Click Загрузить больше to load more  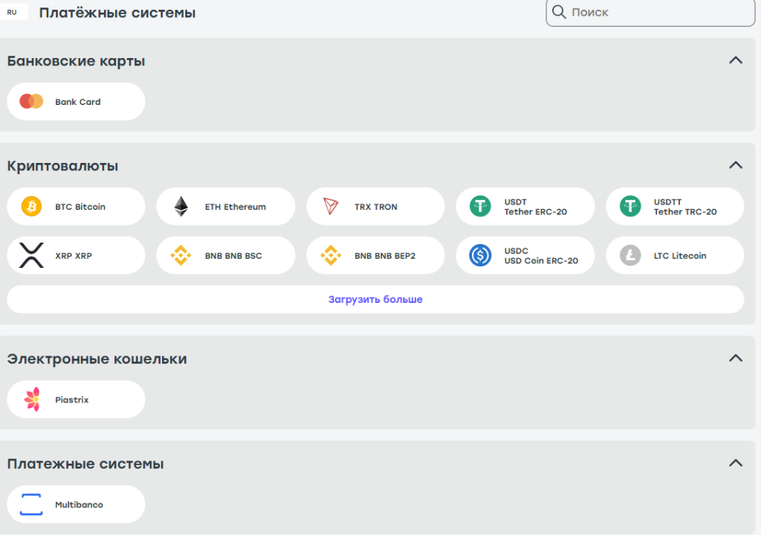(x=375, y=299)
